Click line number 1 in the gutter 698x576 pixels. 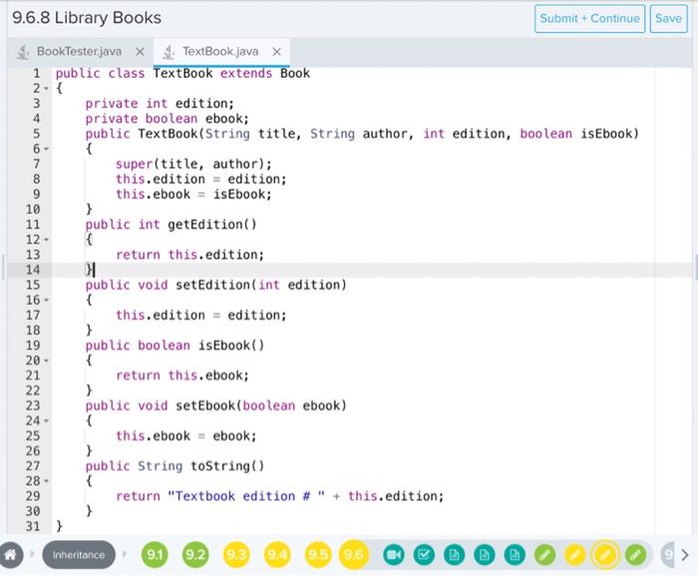click(37, 74)
